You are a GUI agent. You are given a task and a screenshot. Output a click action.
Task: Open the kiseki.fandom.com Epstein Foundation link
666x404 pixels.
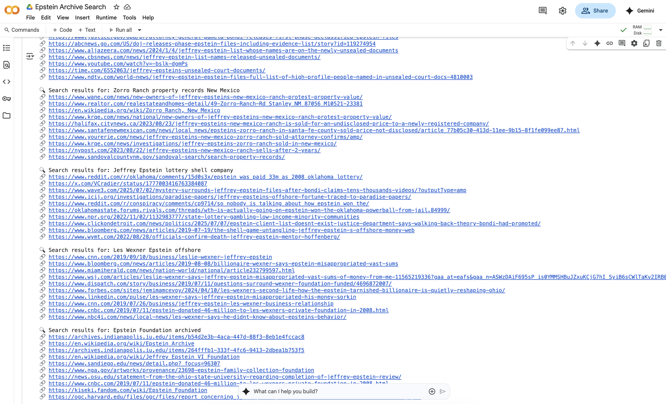pos(128,390)
